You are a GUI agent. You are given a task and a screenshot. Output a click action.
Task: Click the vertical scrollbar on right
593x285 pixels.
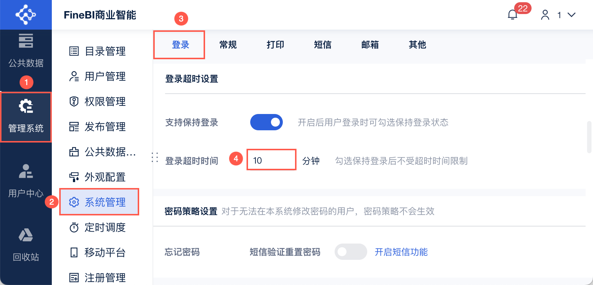click(x=589, y=137)
